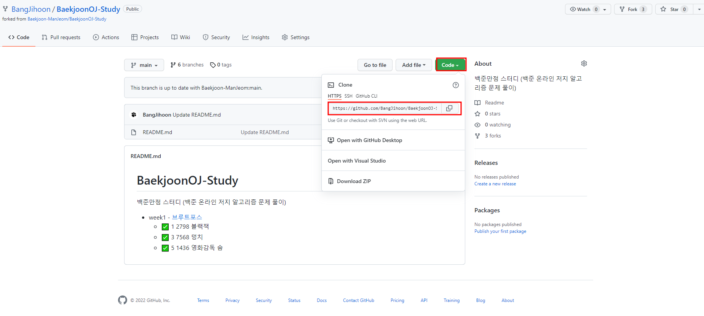Open the Pull requests tab
The height and width of the screenshot is (316, 704).
[61, 37]
